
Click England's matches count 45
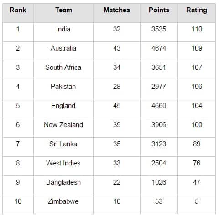pyautogui.click(x=117, y=106)
